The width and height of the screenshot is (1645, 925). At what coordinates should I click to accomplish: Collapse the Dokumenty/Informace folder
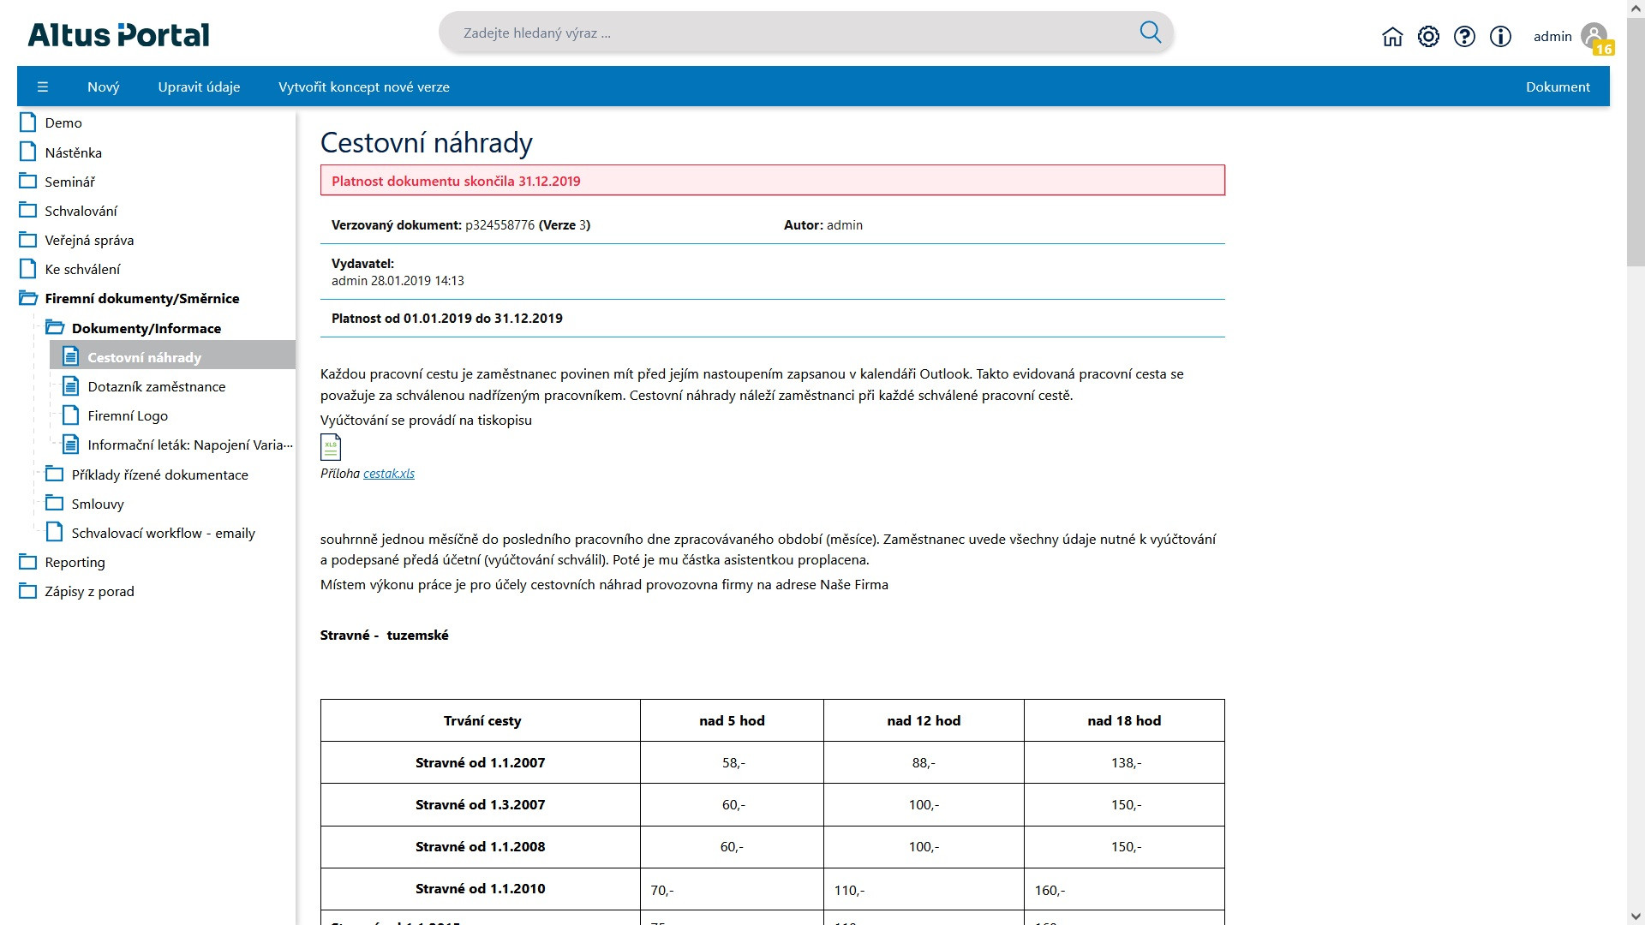pos(55,327)
